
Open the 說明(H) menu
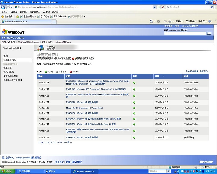pyautogui.click(x=56, y=12)
